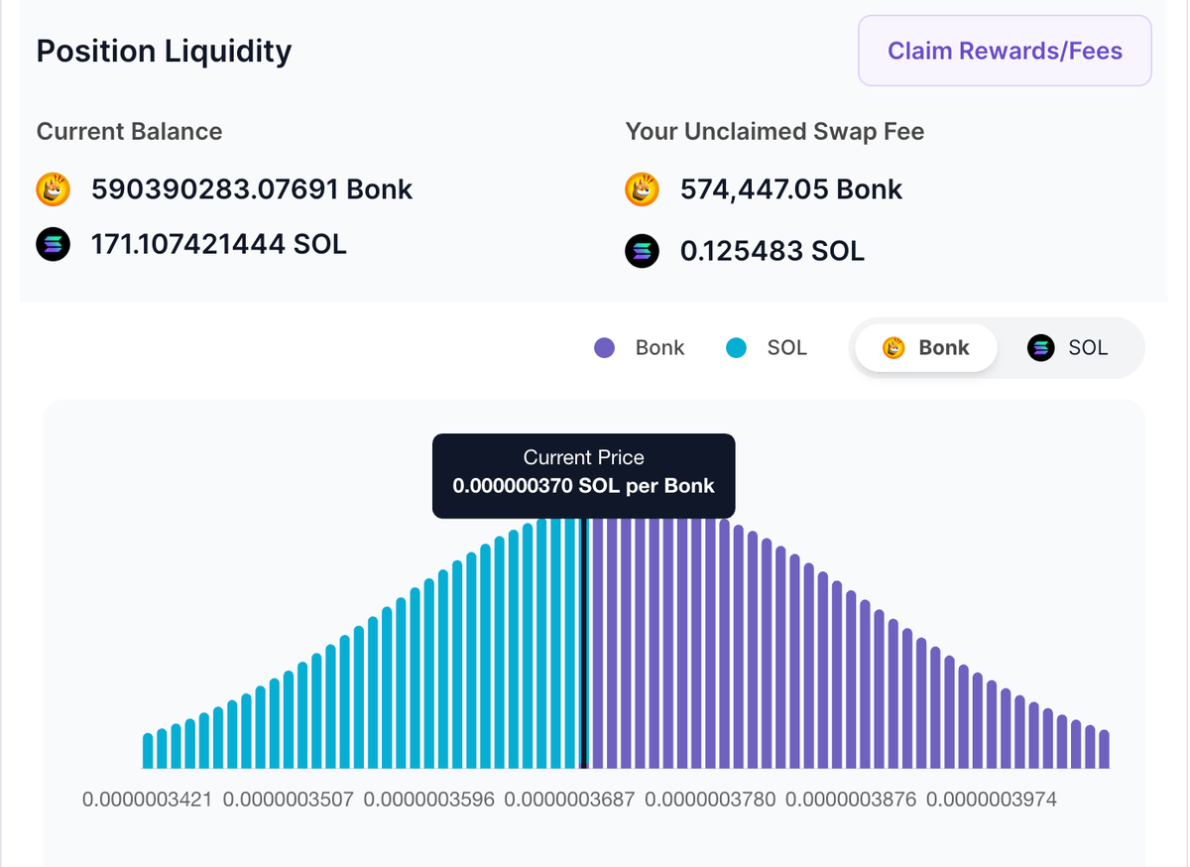Screen dimensions: 1190x867
Task: Click the SOL legend label text
Action: 787,348
